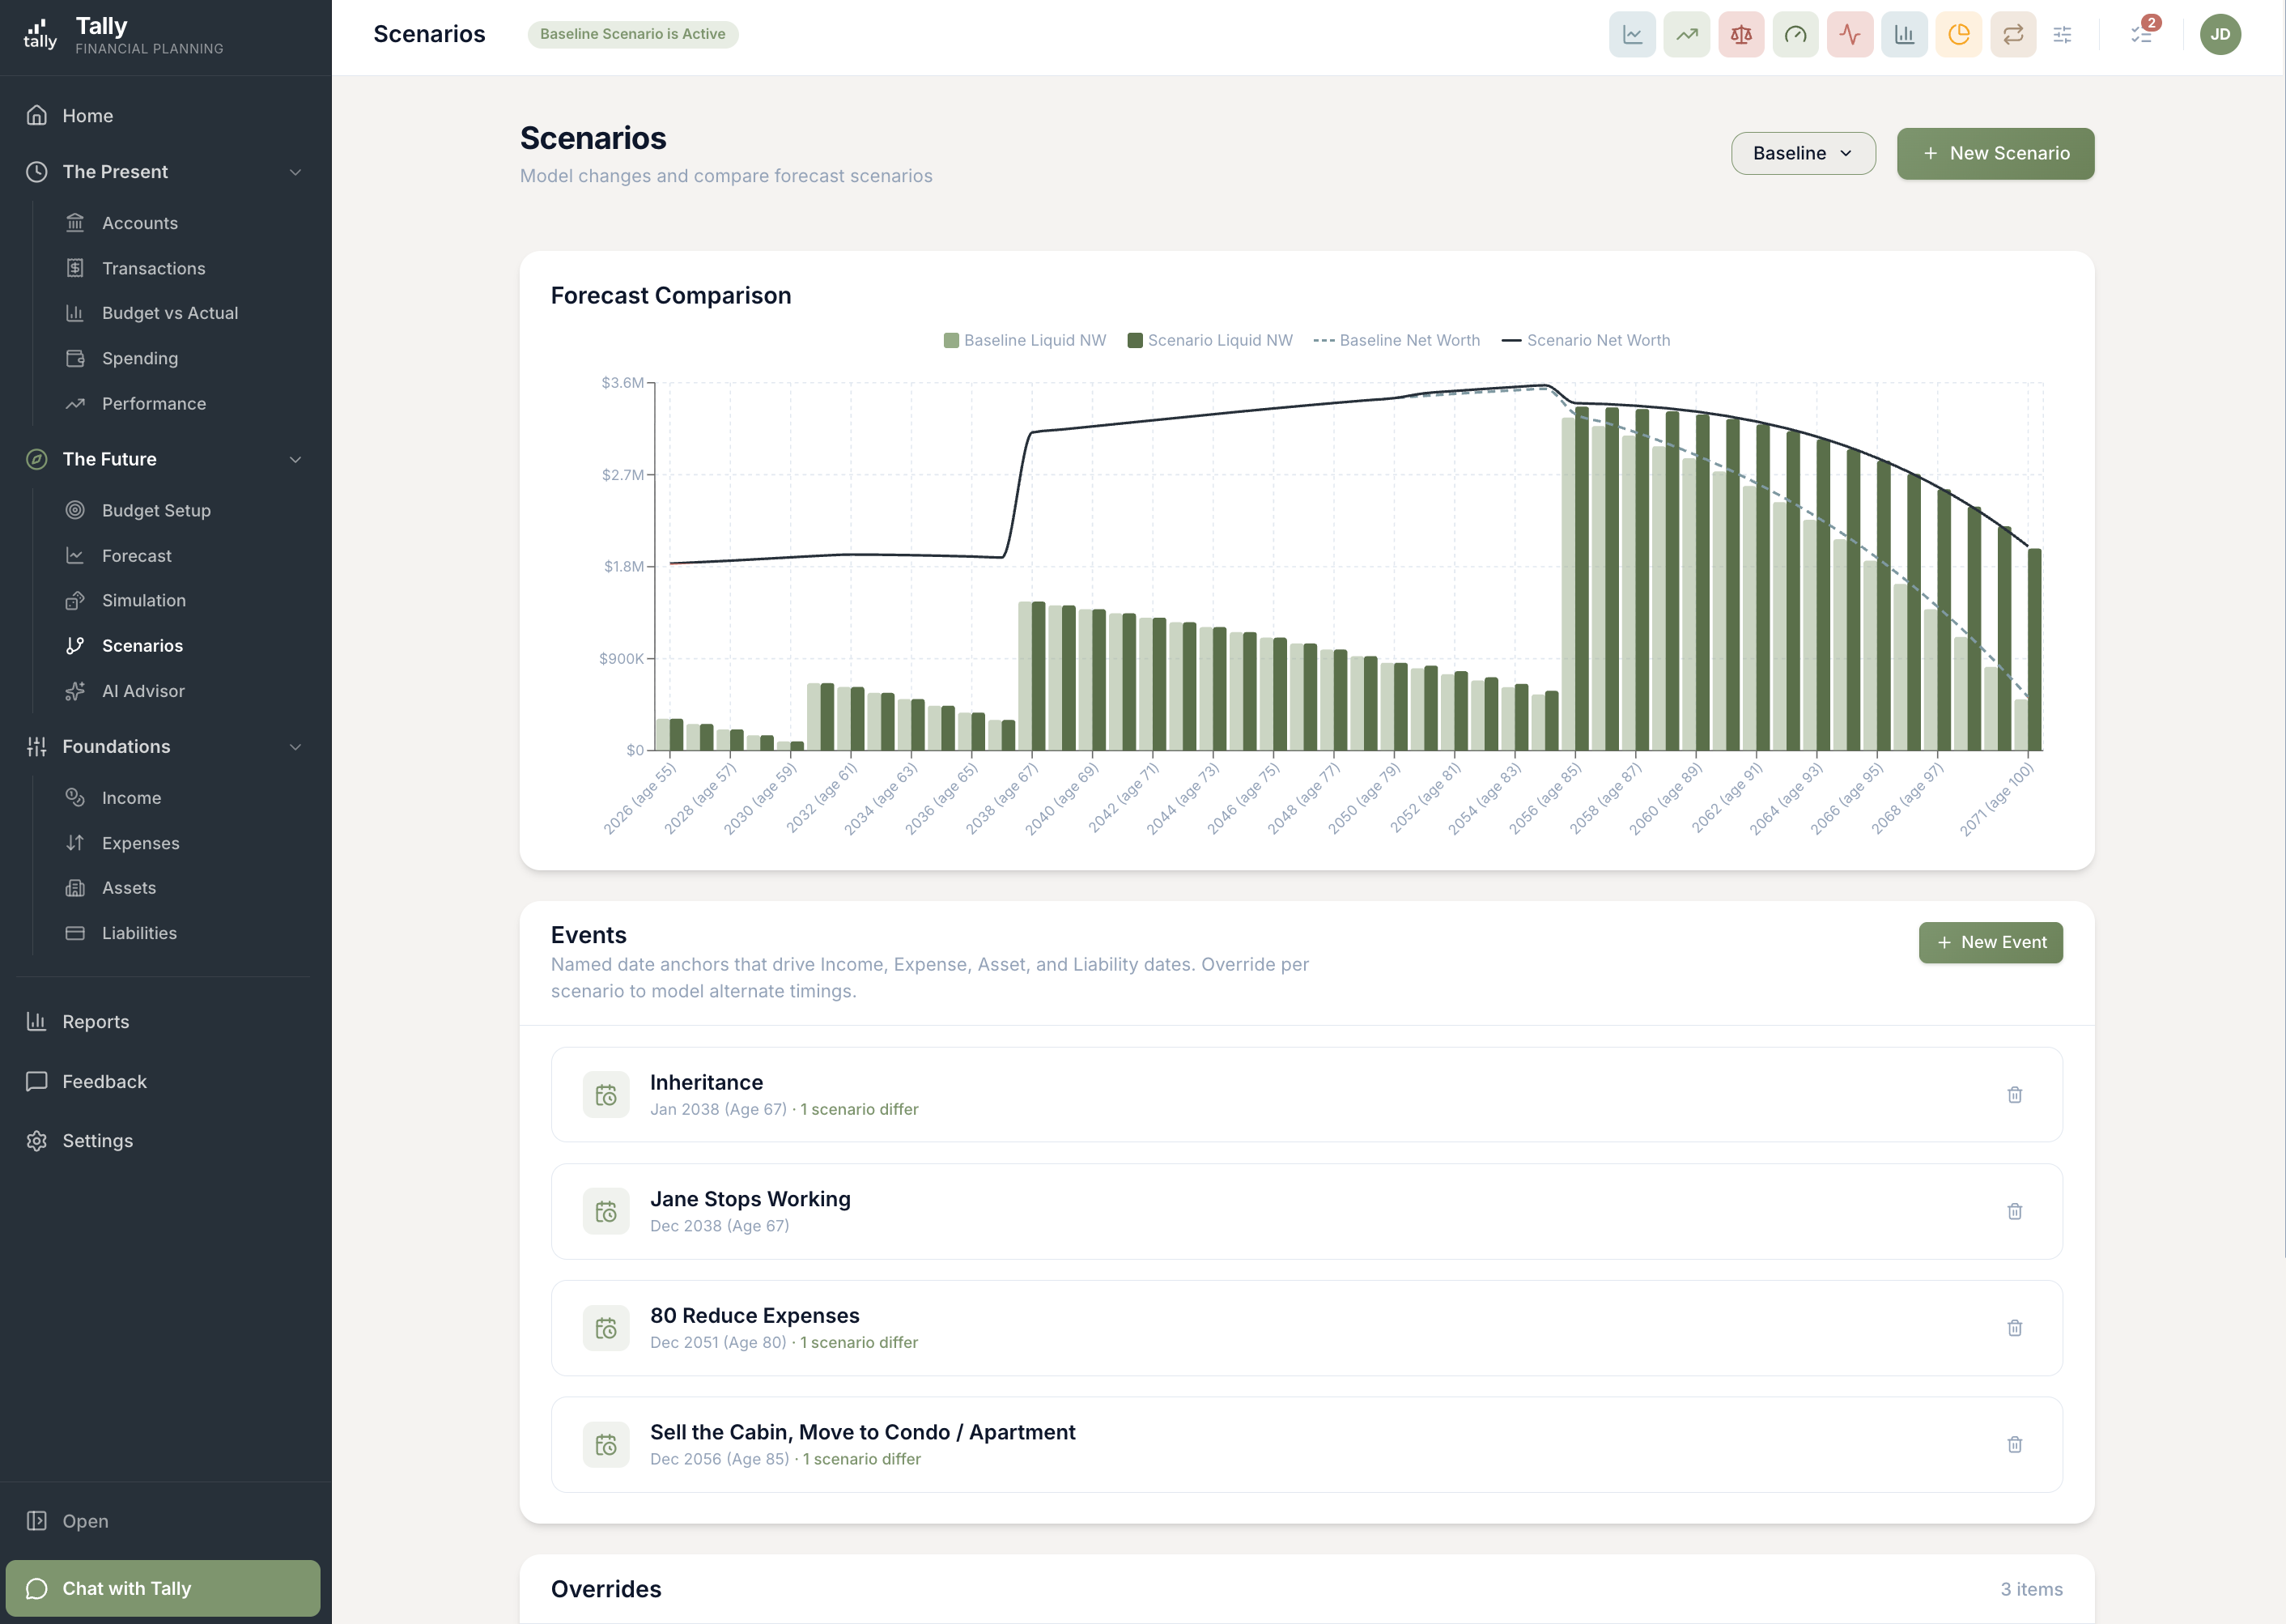Toggle Scenario Net Worth legend line
The width and height of the screenshot is (2286, 1624).
[1586, 340]
